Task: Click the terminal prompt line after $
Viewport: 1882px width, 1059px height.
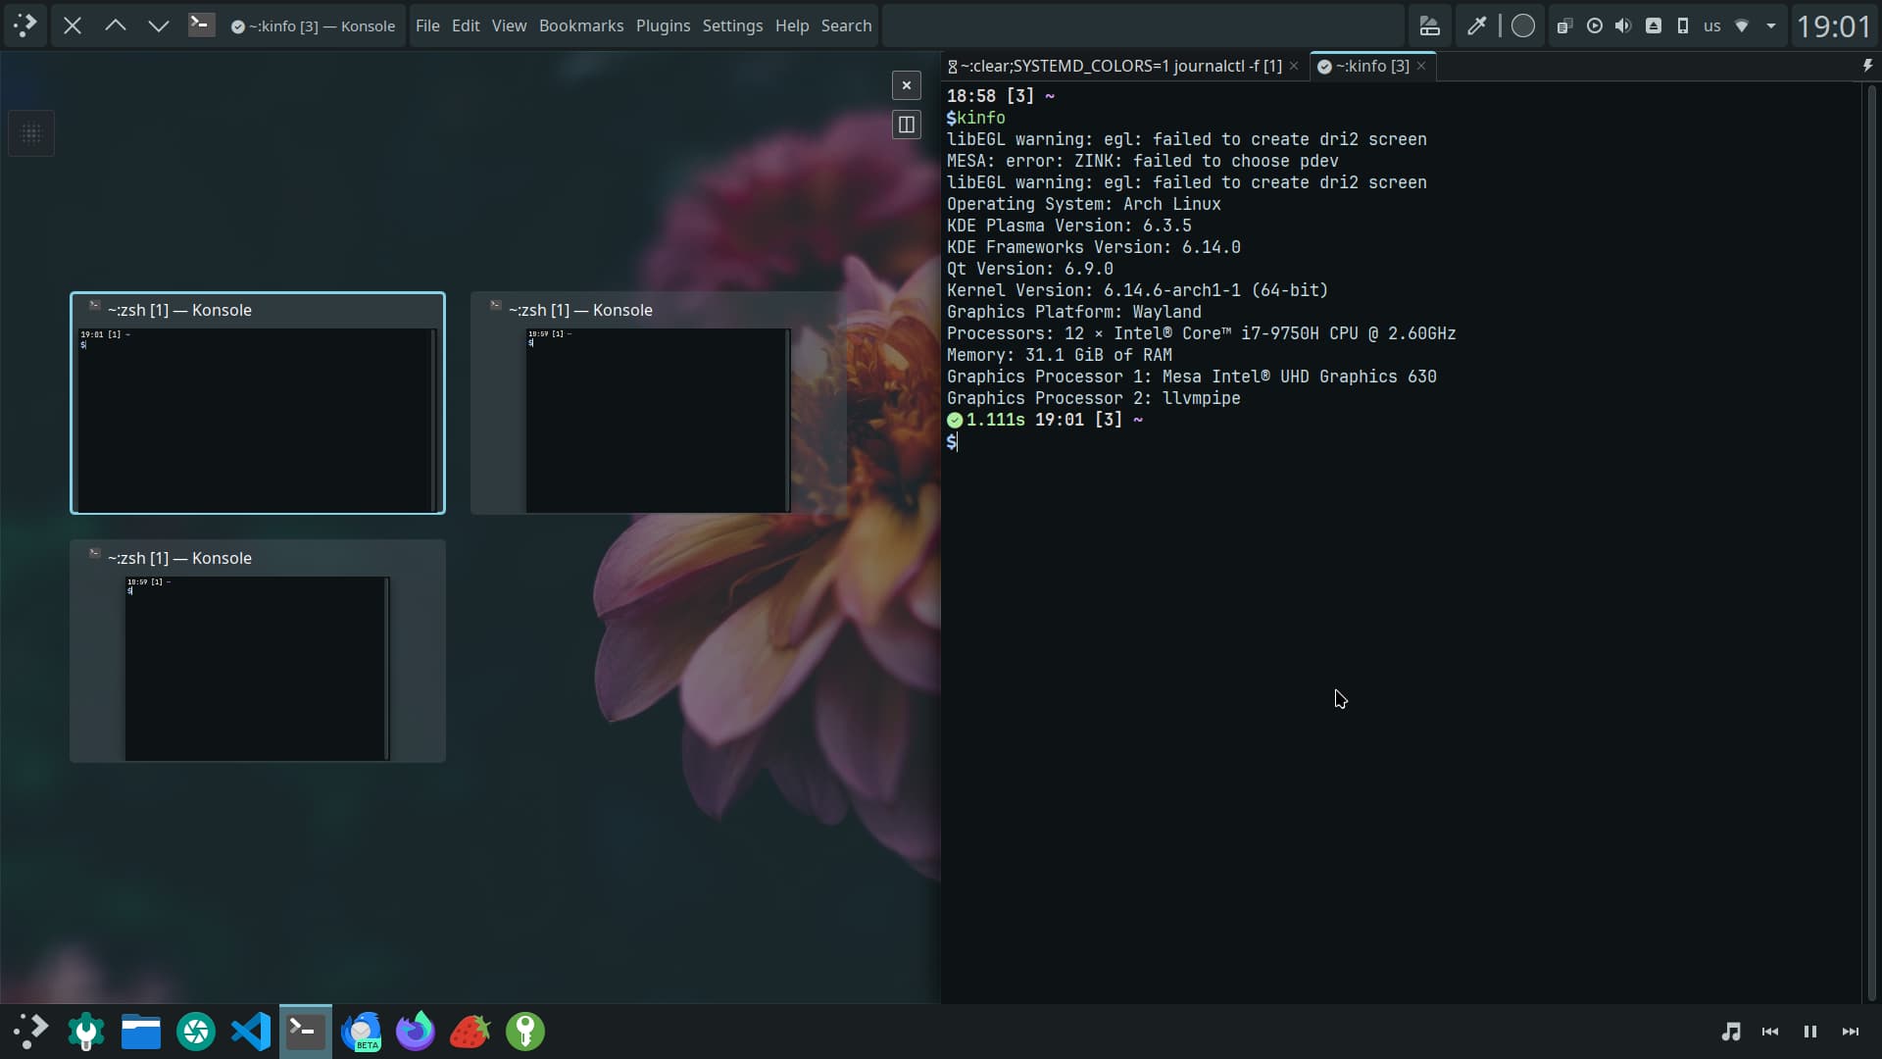Action: pos(1402,442)
